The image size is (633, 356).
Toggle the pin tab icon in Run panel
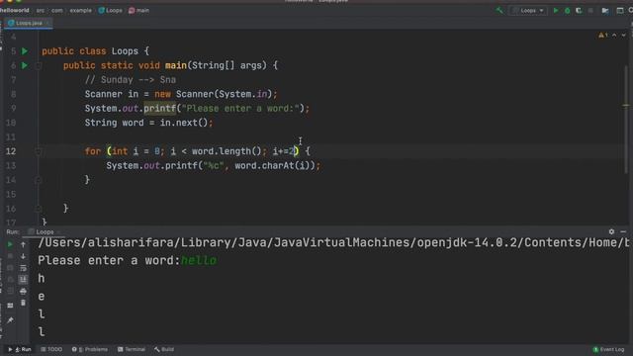coord(10,320)
